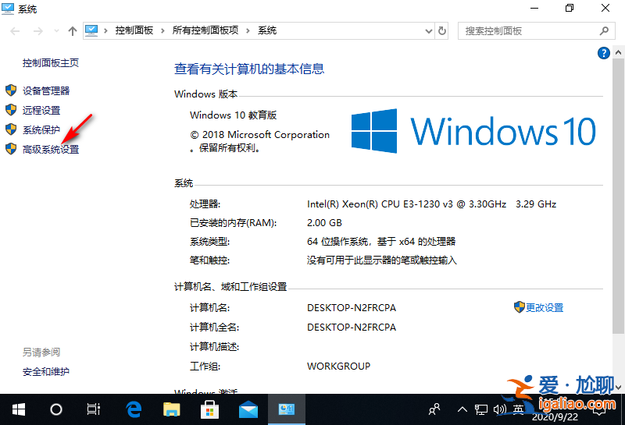Click the shield icon beside 系统保护
The image size is (625, 425).
point(11,129)
